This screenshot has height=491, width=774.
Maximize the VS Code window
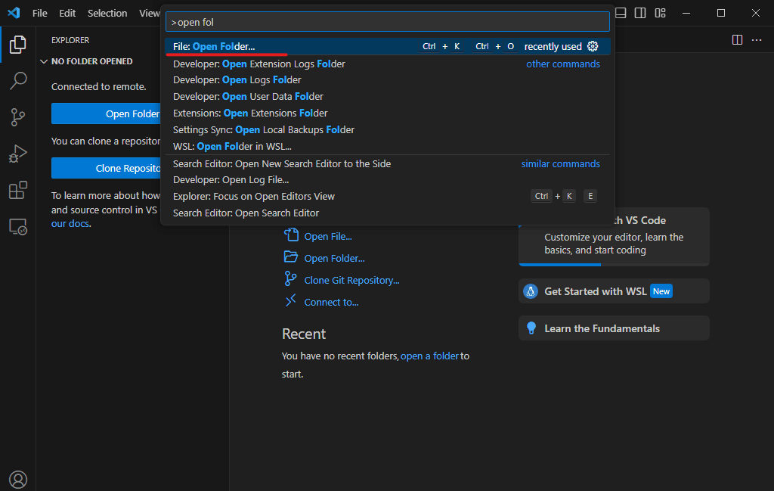tap(720, 13)
